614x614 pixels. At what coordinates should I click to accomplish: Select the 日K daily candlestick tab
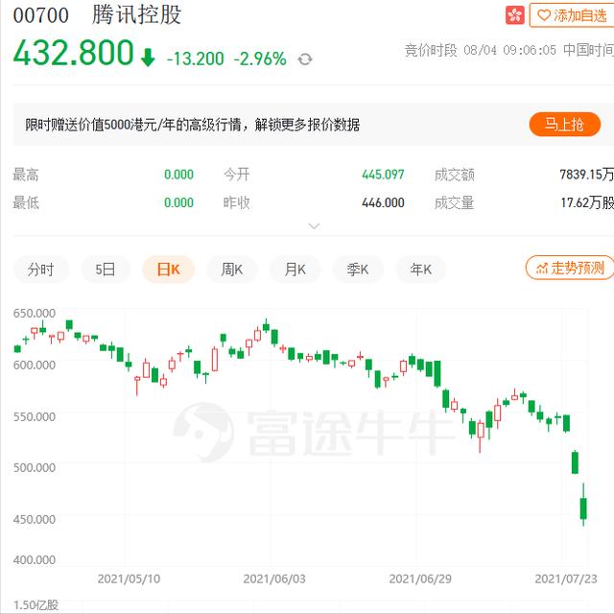click(x=168, y=270)
